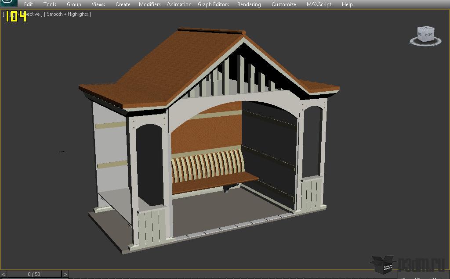Open the Graph Editors menu
Screen dimensions: 450x279
pyautogui.click(x=213, y=4)
